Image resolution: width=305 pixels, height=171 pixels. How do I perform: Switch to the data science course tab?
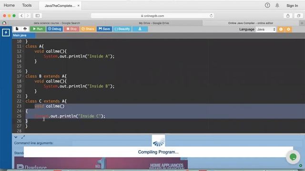[57, 23]
